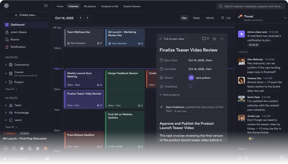Open the Assigned to Me tab
This screenshot has width=288, height=164.
tap(109, 6)
